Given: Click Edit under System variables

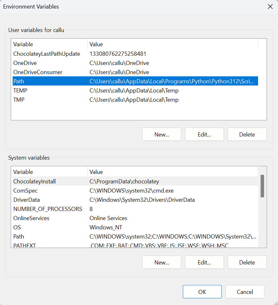Looking at the screenshot, I should tap(204, 262).
